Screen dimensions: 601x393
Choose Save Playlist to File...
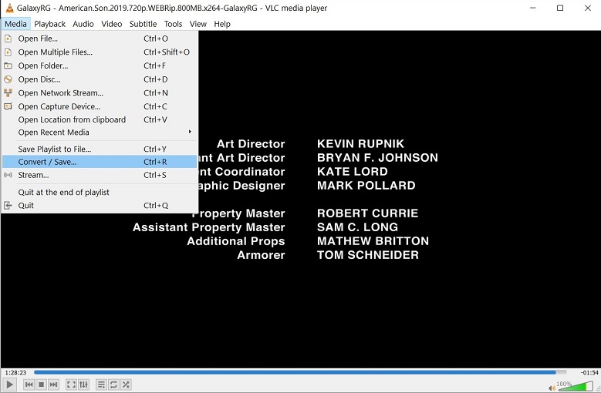click(x=100, y=149)
